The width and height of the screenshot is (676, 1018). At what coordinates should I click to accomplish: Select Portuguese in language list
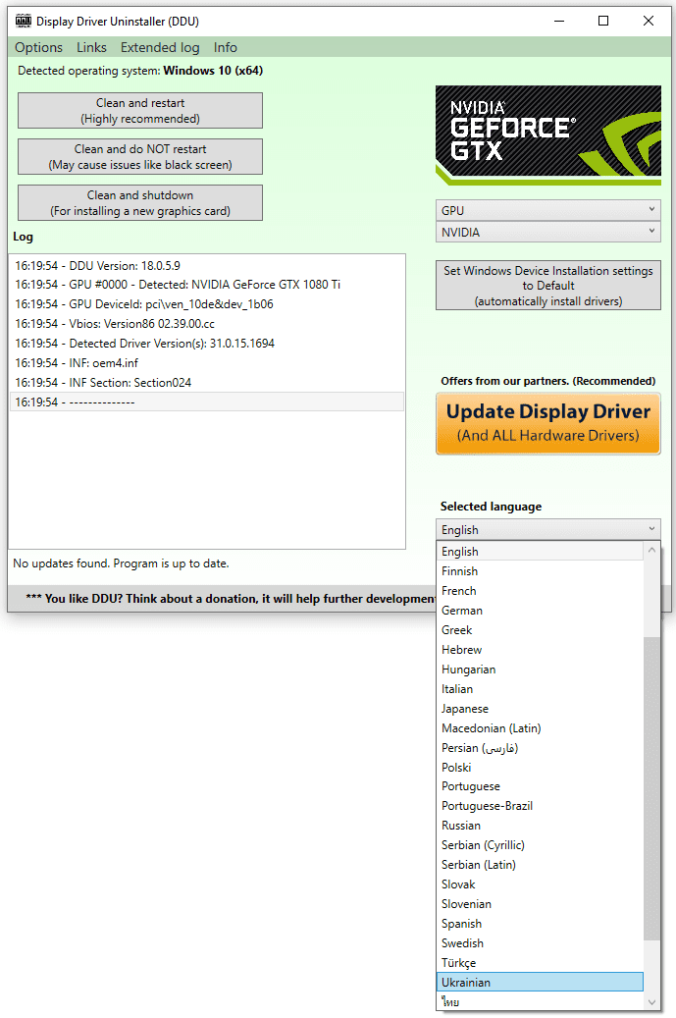[x=540, y=786]
